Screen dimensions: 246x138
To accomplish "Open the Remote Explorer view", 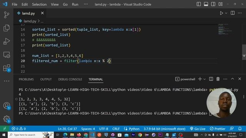I will (x=7, y=55).
